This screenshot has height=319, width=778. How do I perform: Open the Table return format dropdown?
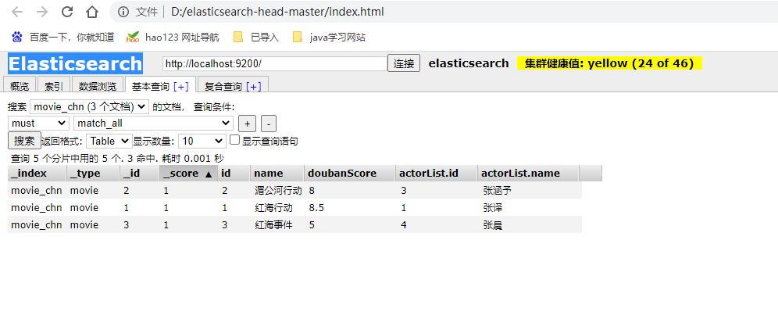pyautogui.click(x=109, y=141)
